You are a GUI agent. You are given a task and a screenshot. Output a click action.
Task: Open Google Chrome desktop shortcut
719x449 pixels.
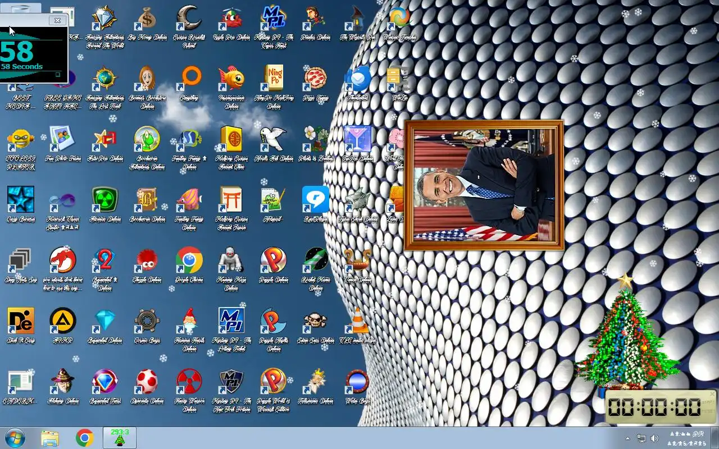189,260
